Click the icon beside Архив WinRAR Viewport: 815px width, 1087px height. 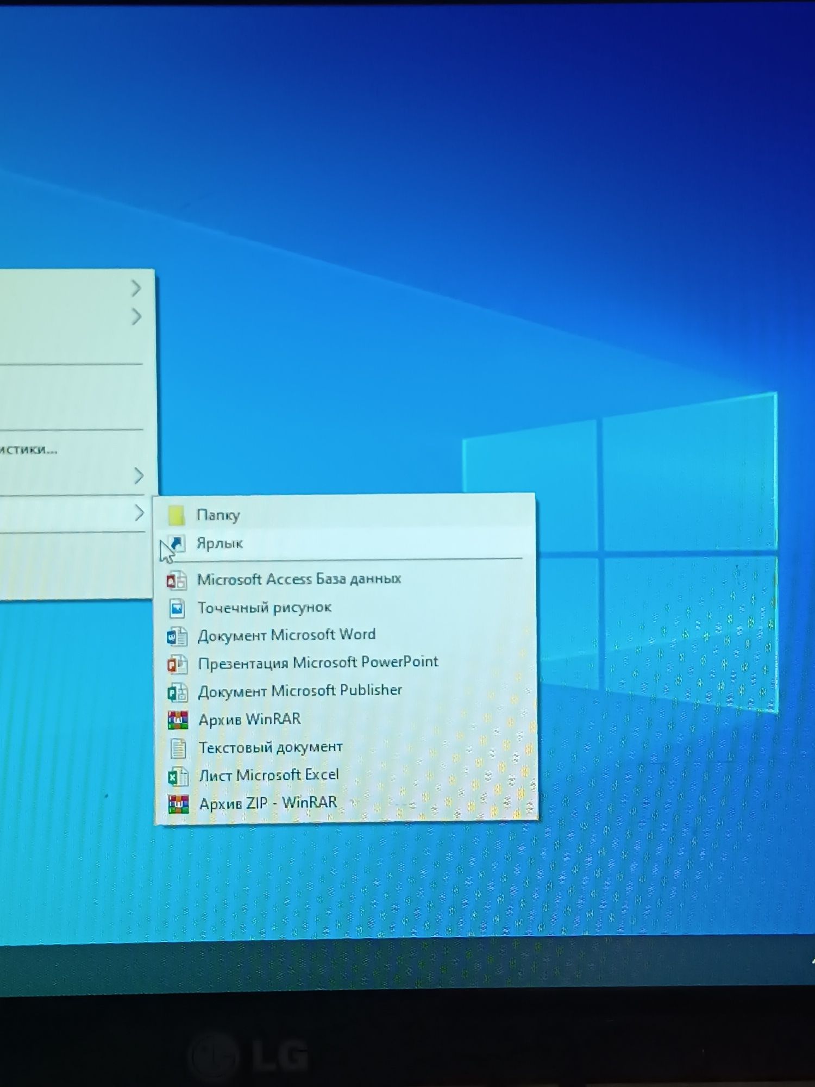[x=178, y=720]
